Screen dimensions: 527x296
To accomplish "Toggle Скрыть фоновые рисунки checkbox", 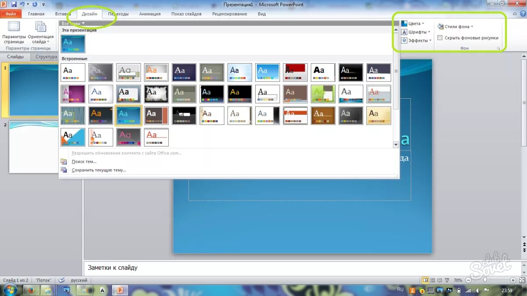I will 440,38.
